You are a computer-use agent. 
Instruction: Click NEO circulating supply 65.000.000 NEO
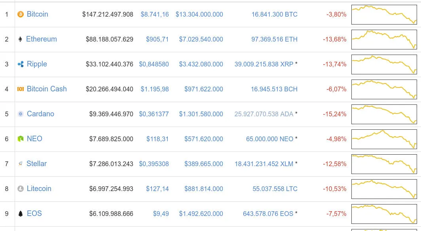[269, 139]
